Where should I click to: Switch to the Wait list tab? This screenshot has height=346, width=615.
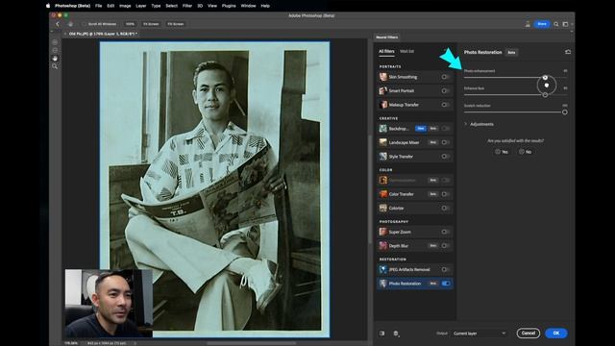click(x=406, y=51)
